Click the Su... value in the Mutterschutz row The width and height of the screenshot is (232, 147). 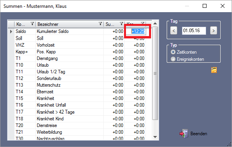click(x=118, y=85)
